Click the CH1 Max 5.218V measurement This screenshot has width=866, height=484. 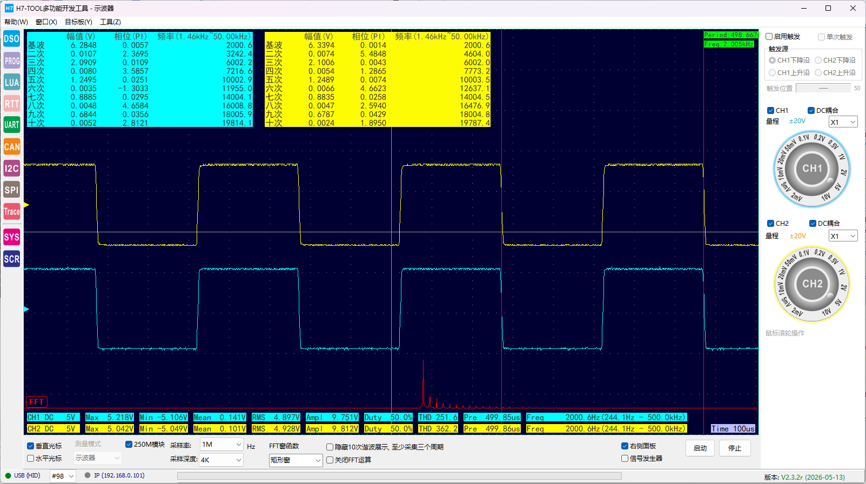(x=110, y=418)
